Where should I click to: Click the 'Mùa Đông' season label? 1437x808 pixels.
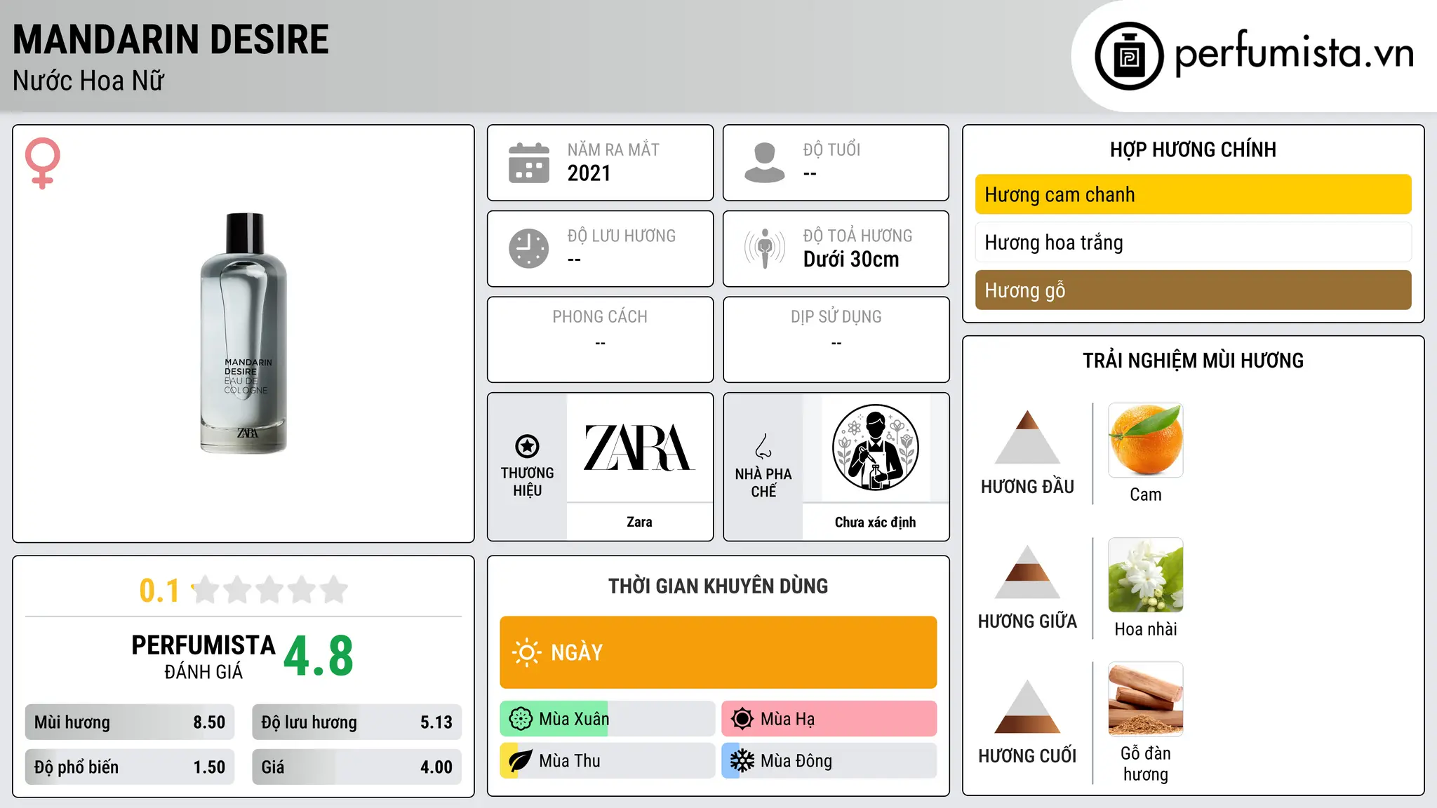coord(796,761)
